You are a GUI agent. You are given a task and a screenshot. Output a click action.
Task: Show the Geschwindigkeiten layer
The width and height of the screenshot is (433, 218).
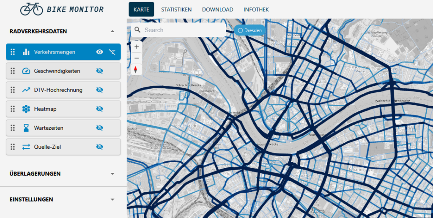[100, 71]
